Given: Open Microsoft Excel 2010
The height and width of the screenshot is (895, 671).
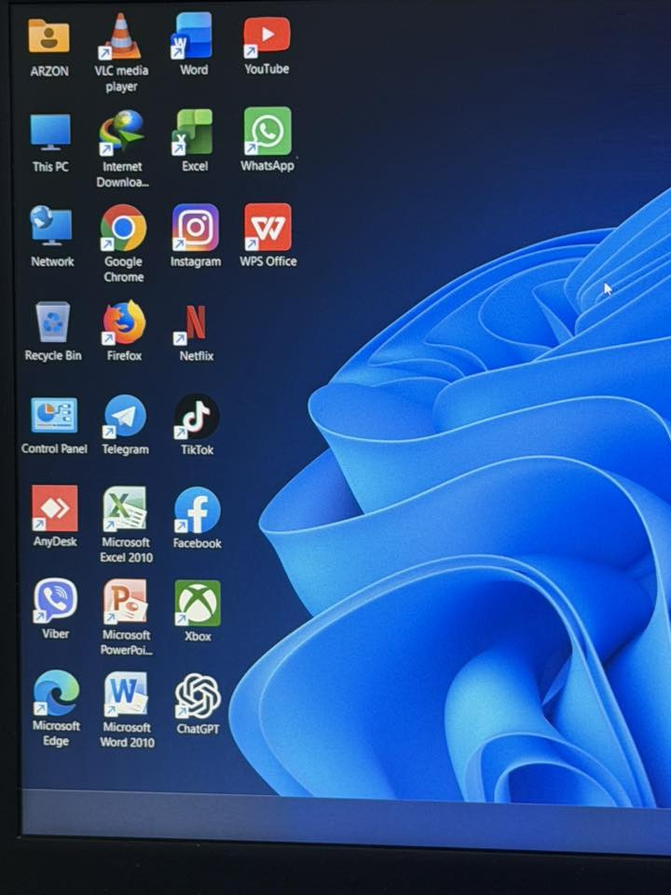Looking at the screenshot, I should (125, 509).
